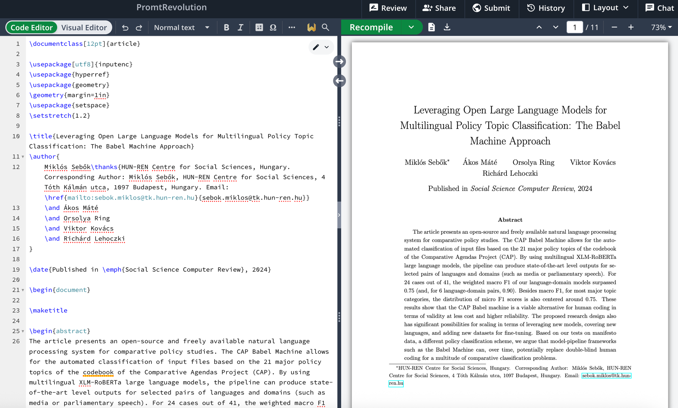
Task: Click the \date line in editor
Action: (x=150, y=270)
